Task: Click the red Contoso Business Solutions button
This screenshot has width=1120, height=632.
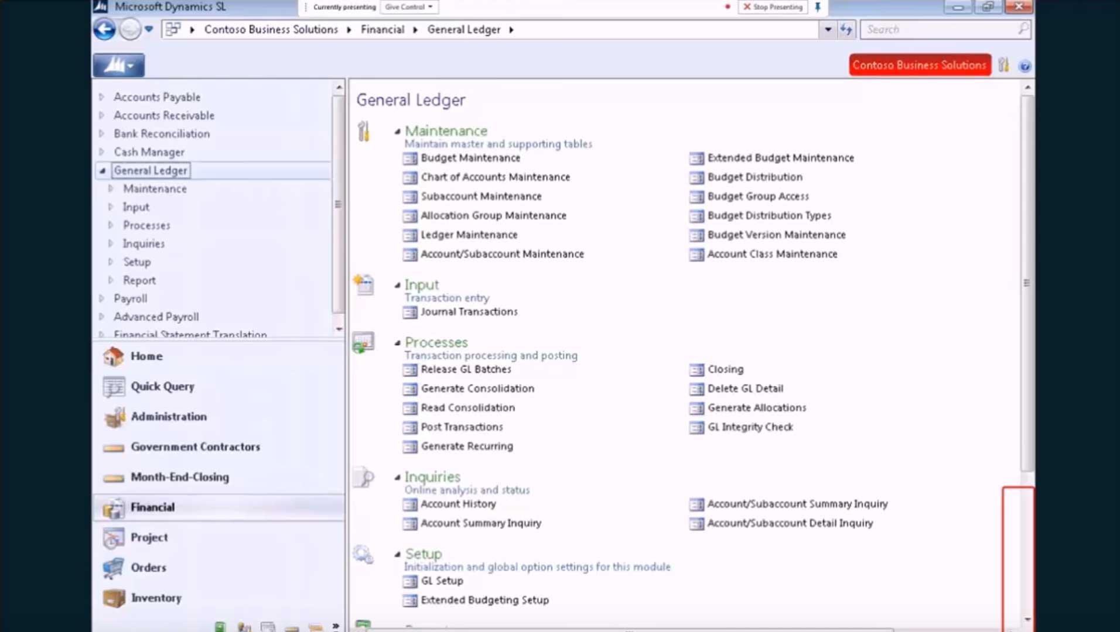Action: (920, 65)
